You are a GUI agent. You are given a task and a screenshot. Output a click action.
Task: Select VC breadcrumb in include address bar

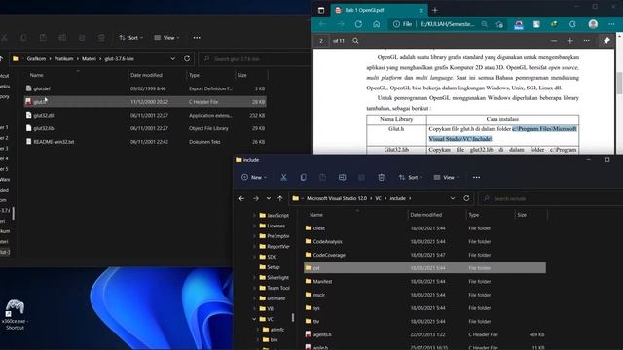(x=379, y=198)
